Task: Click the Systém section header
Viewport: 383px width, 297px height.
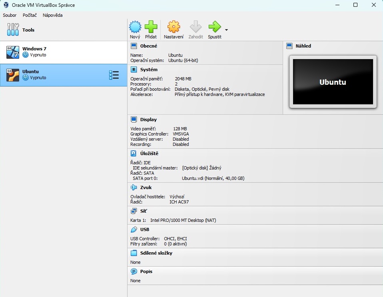Action: click(148, 70)
